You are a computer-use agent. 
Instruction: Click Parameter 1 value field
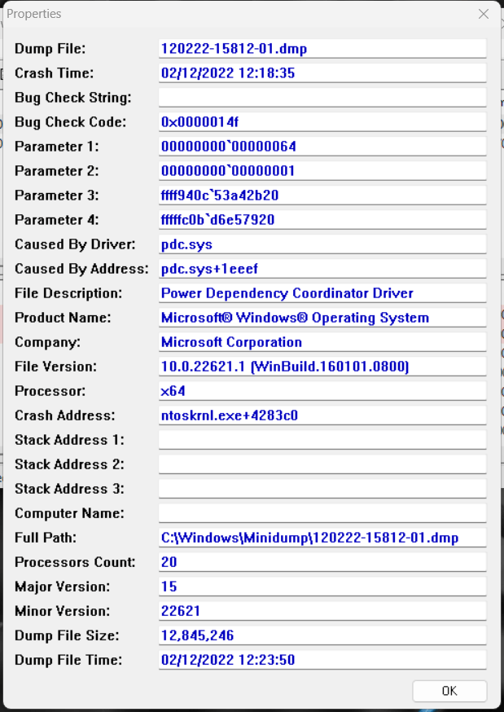coord(322,147)
